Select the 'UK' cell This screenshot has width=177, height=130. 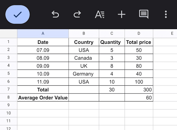84,66
